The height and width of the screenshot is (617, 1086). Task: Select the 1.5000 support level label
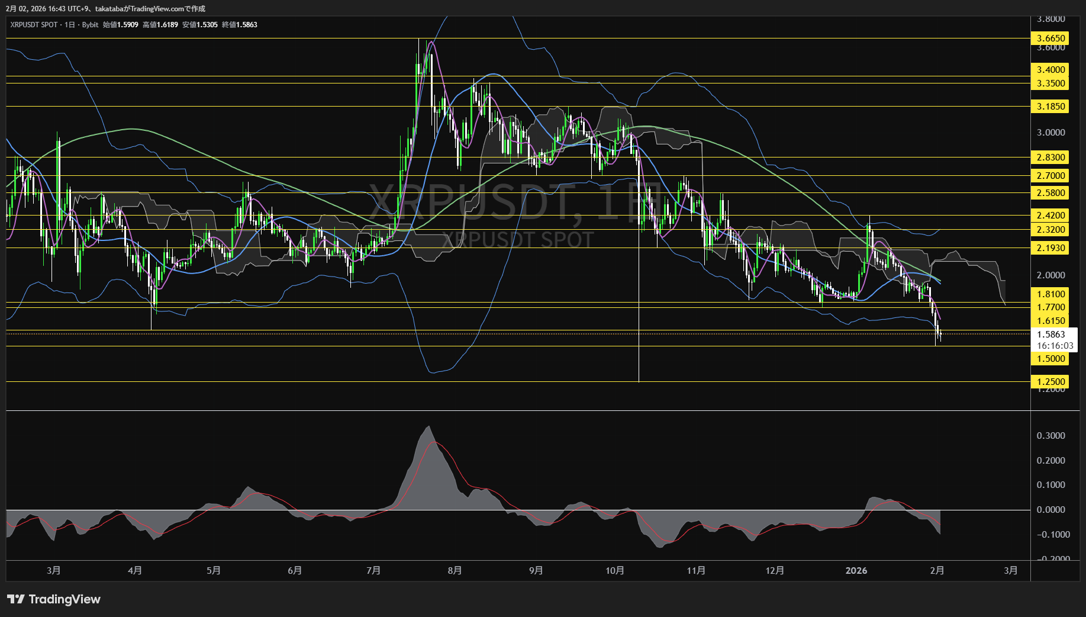click(x=1050, y=359)
